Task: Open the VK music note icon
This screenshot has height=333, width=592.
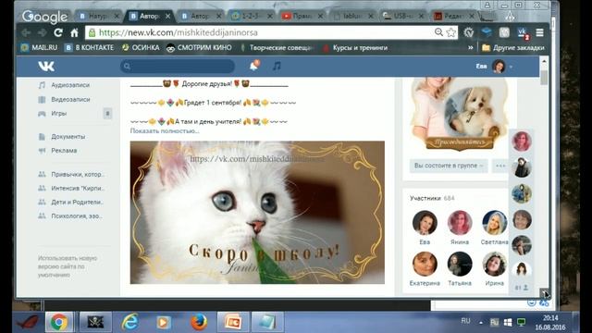Action: 277,66
